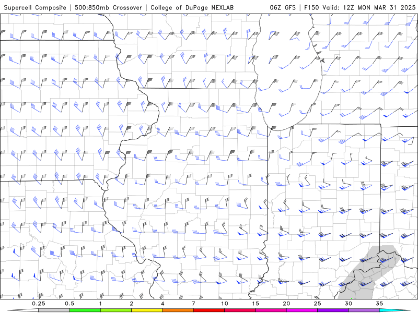Click the 35 value on the color scale
The width and height of the screenshot is (418, 313).
pyautogui.click(x=379, y=304)
